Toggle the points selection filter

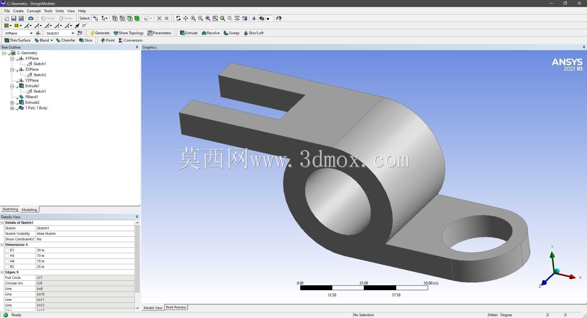[x=115, y=18]
